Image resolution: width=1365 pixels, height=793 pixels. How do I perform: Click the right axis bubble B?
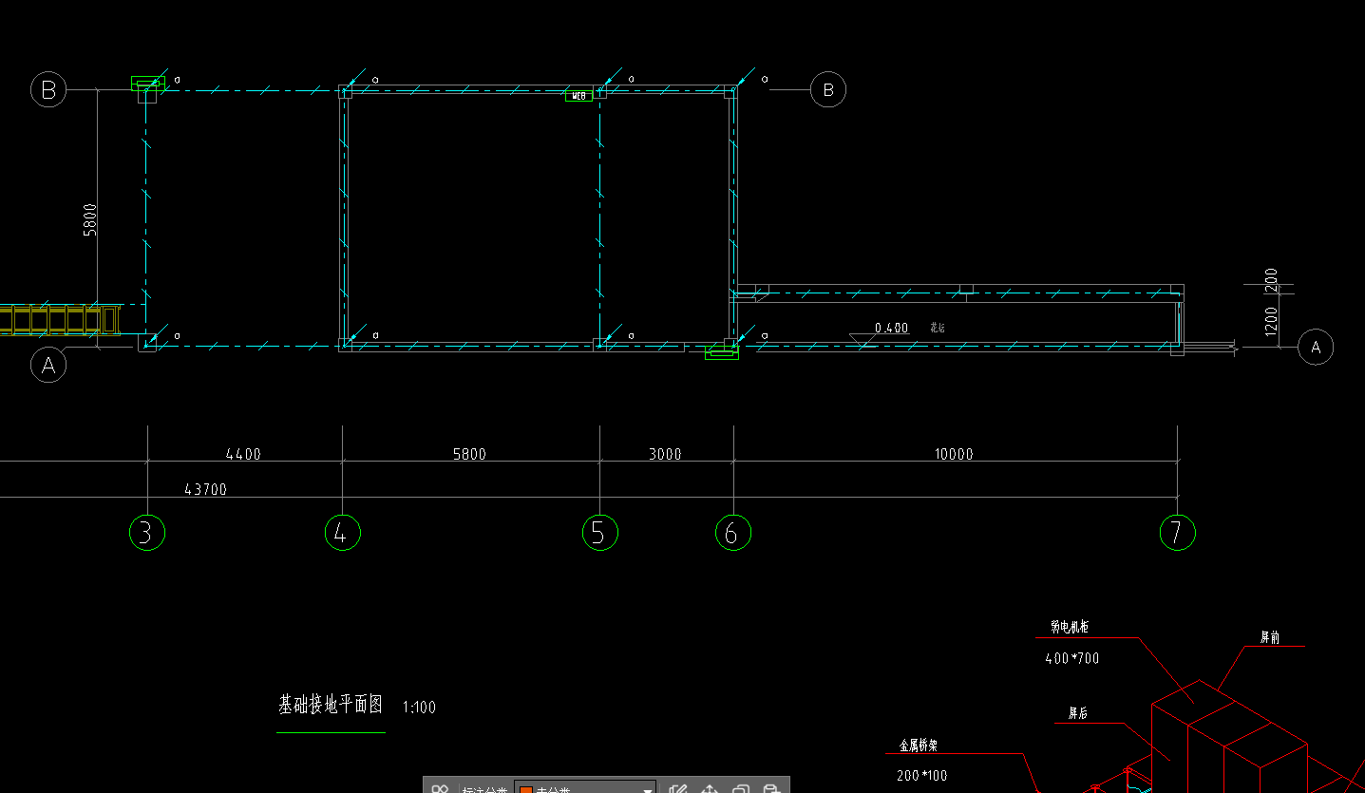pyautogui.click(x=827, y=90)
